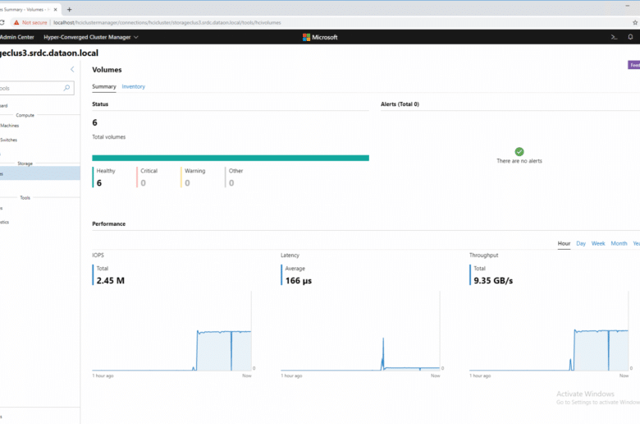Image resolution: width=640 pixels, height=424 pixels.
Task: Collapse the tools sidebar with the chevron
Action: [x=72, y=70]
